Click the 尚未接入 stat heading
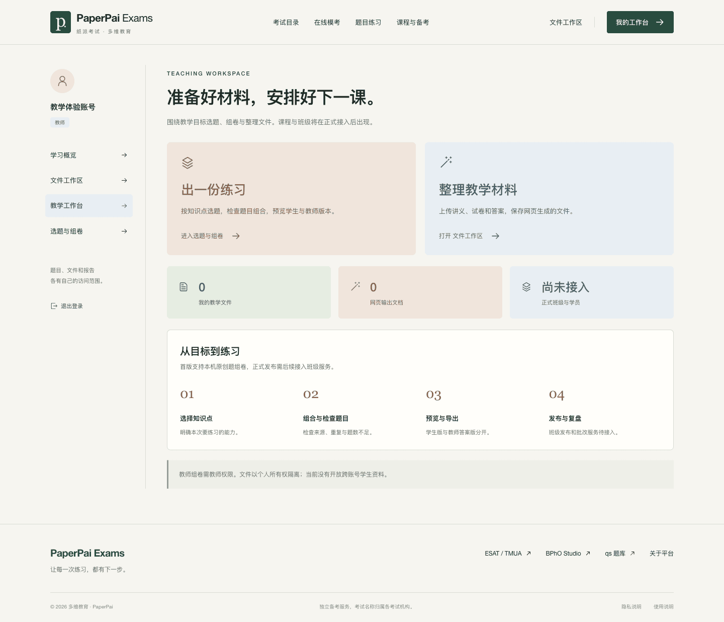This screenshot has height=622, width=724. 566,287
